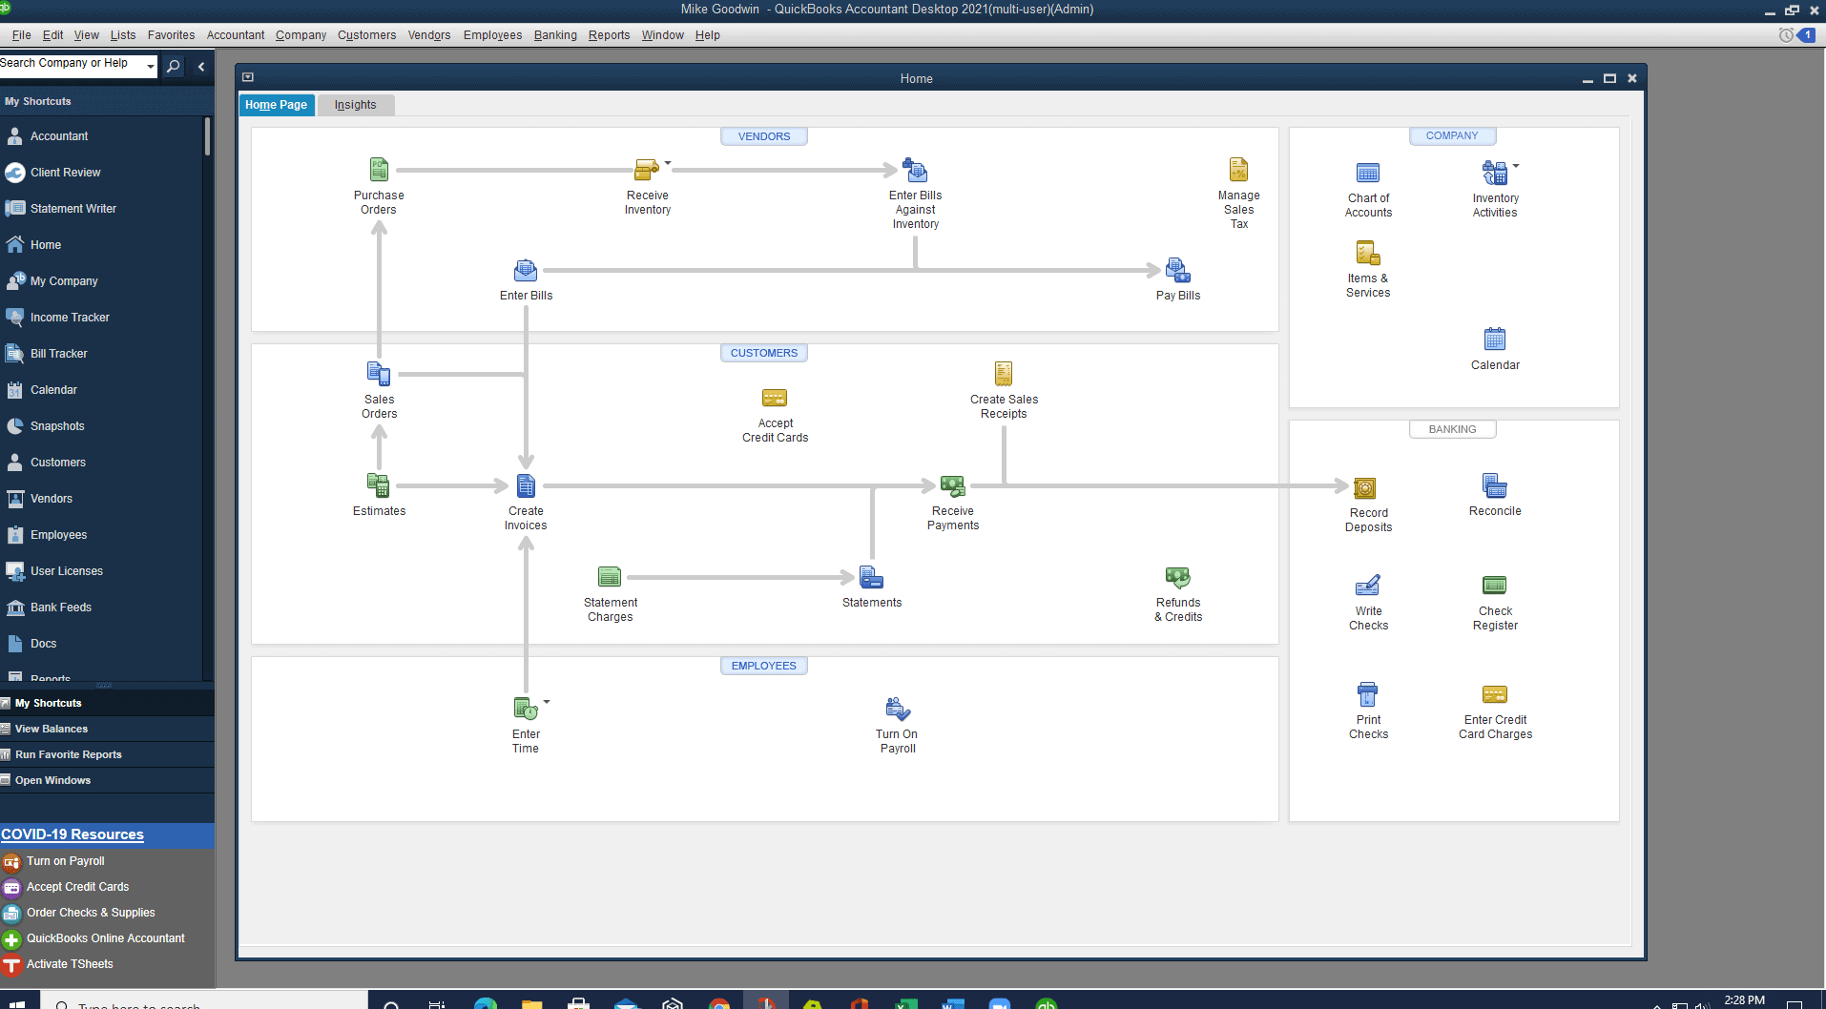Expand Enter Time dropdown arrow
1826x1009 pixels.
(547, 702)
